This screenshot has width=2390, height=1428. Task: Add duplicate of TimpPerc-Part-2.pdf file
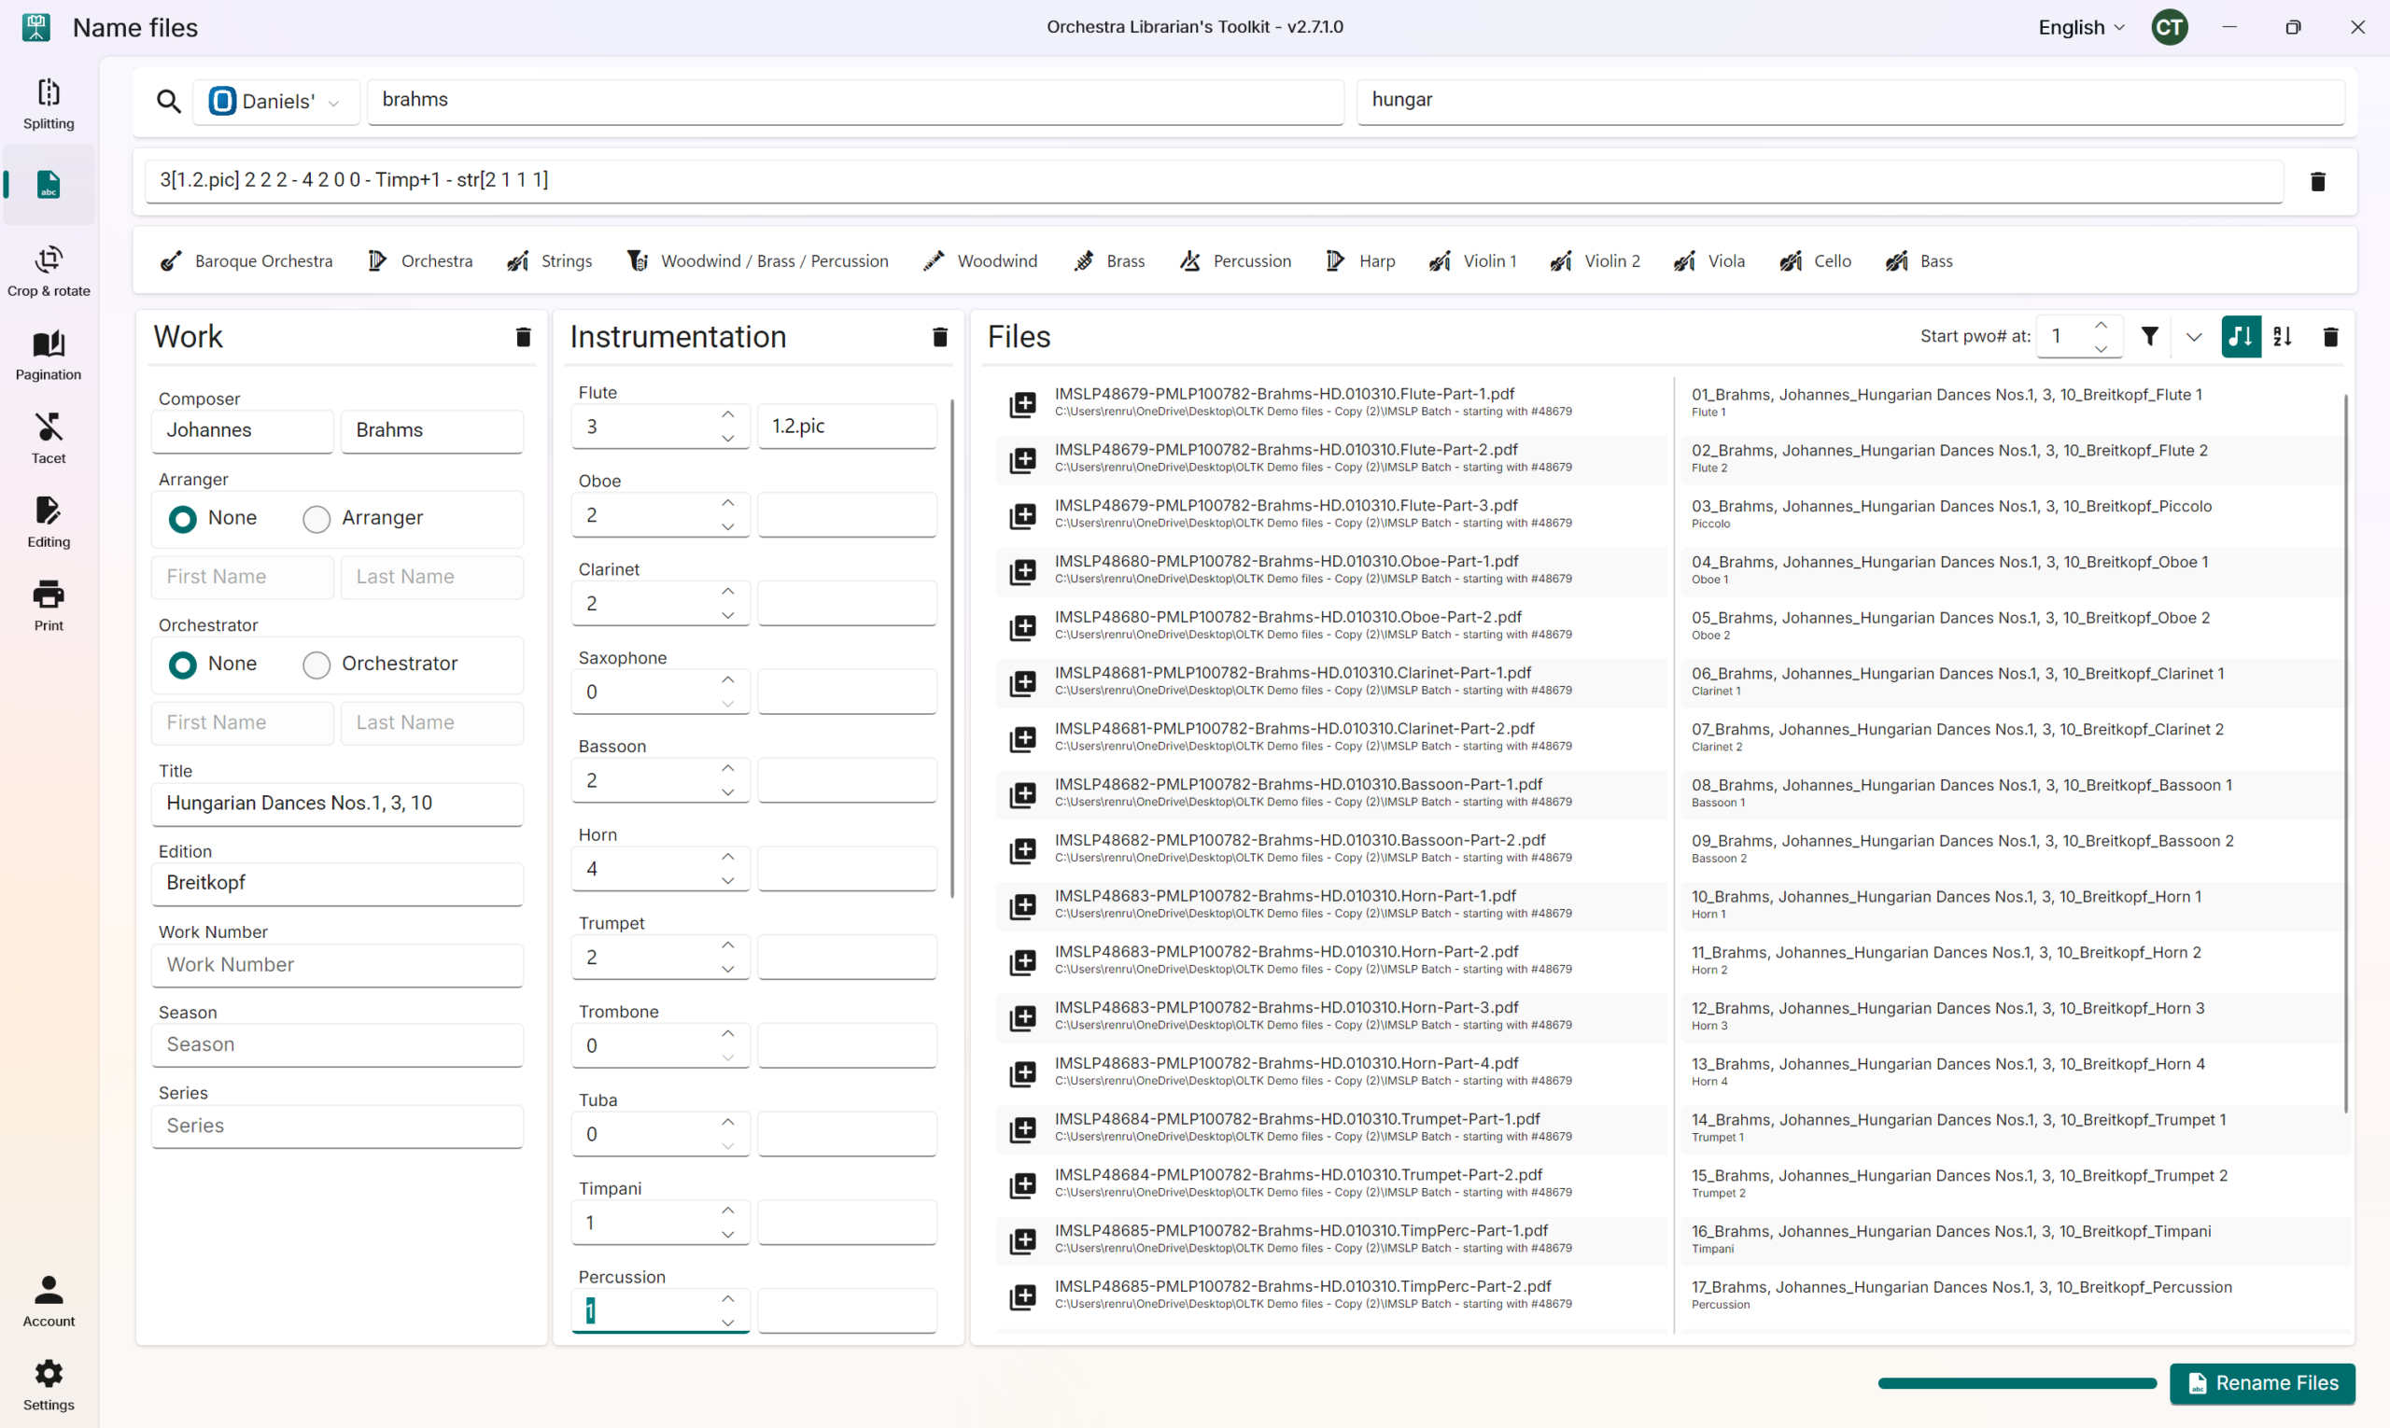pyautogui.click(x=1022, y=1296)
